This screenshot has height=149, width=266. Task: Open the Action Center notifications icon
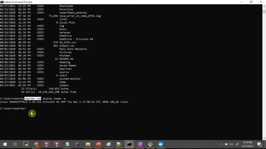(259, 144)
